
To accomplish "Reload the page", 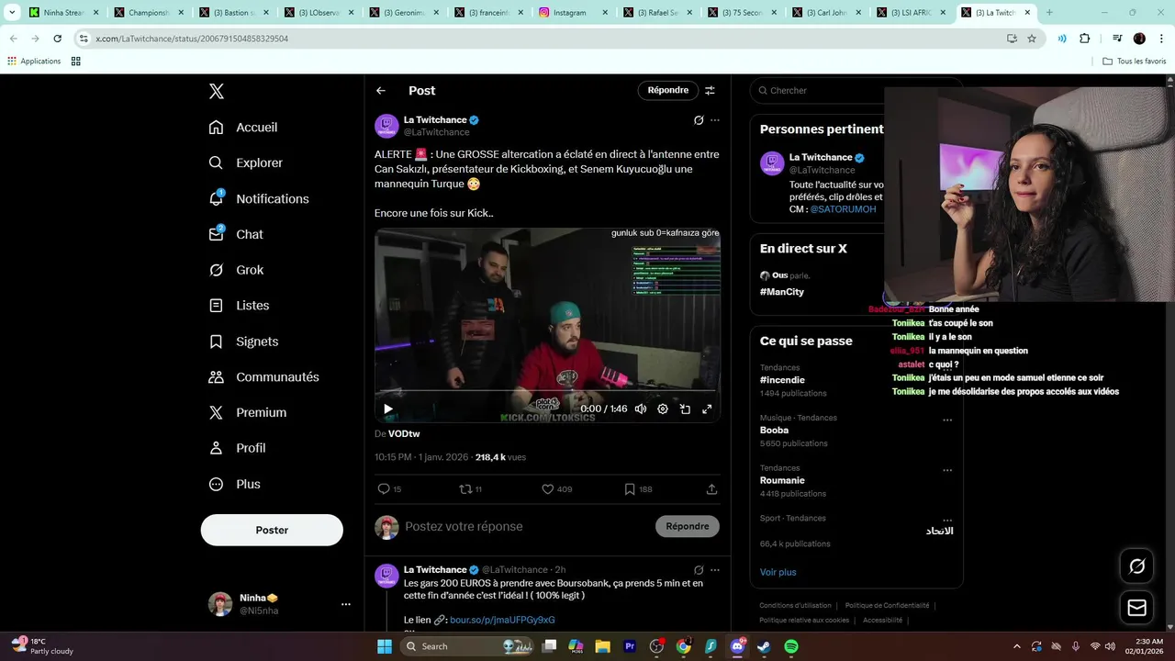I will point(57,39).
